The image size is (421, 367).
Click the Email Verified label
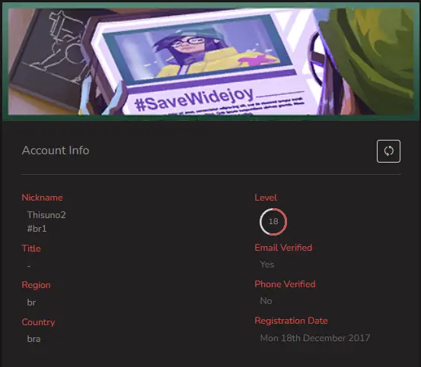(283, 248)
